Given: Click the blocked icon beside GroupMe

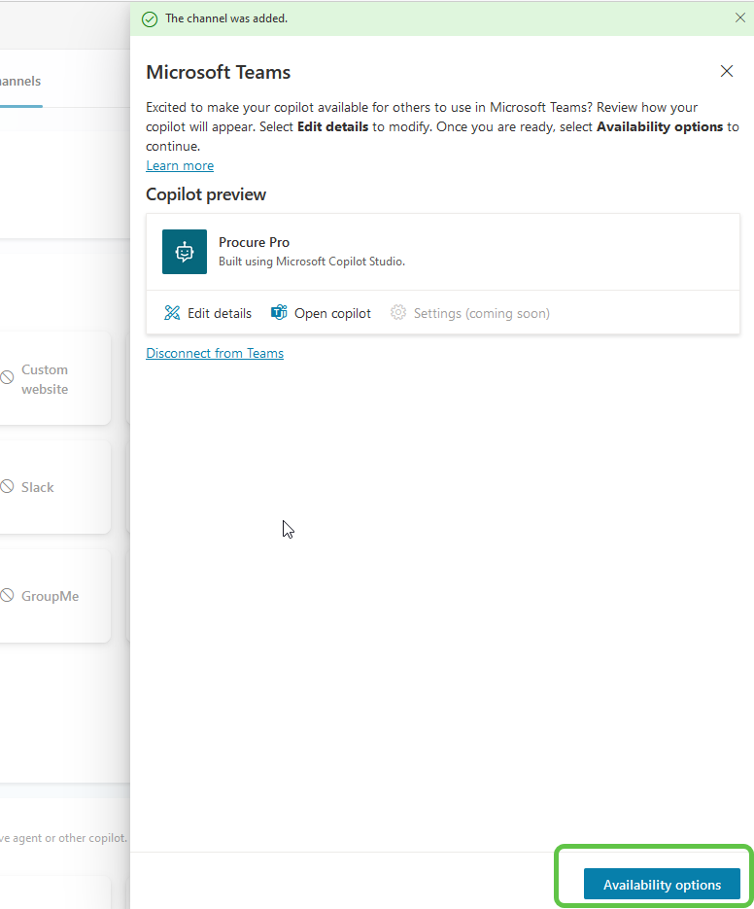Looking at the screenshot, I should [x=7, y=596].
